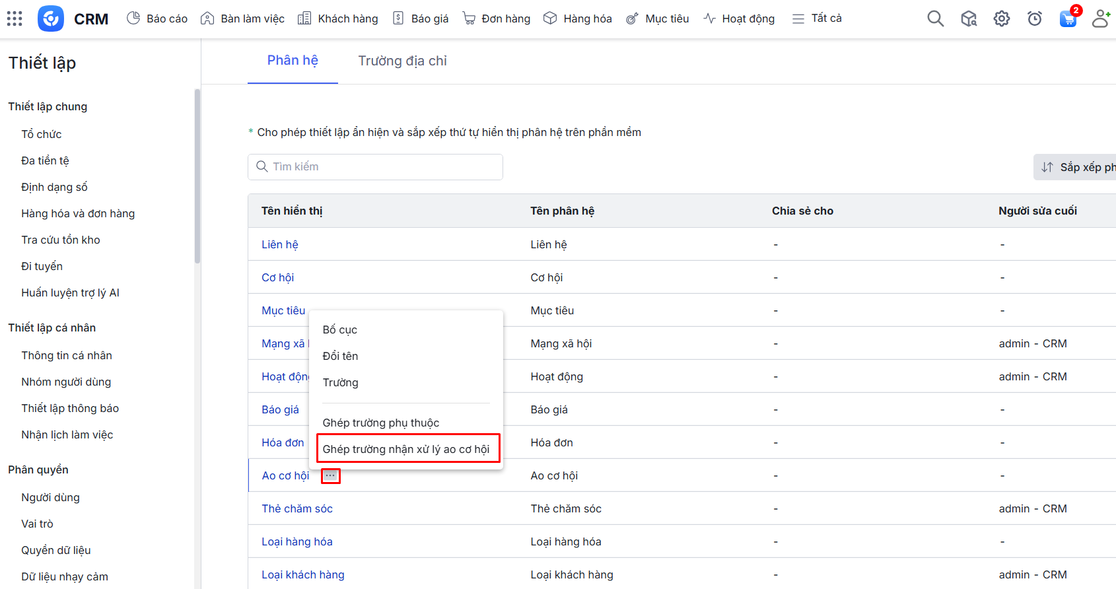The height and width of the screenshot is (589, 1116).
Task: Open the app launcher grid icon
Action: click(x=15, y=18)
